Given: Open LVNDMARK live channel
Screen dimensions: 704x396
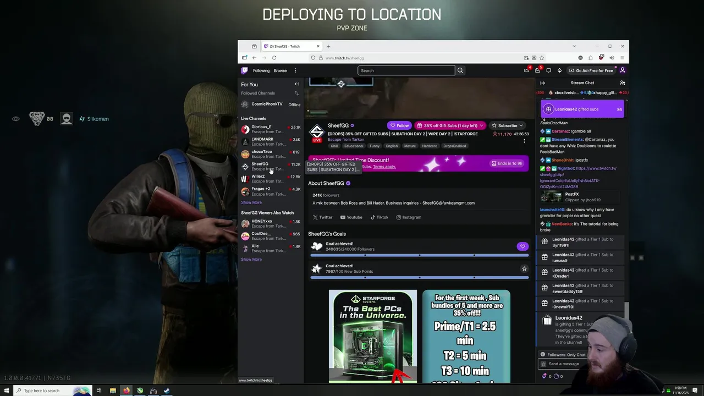Looking at the screenshot, I should (x=271, y=142).
